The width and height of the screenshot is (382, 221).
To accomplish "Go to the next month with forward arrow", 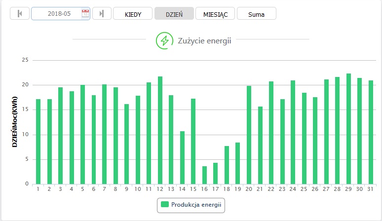I will pos(102,14).
